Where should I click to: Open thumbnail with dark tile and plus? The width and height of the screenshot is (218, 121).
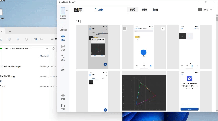[x=190, y=47]
